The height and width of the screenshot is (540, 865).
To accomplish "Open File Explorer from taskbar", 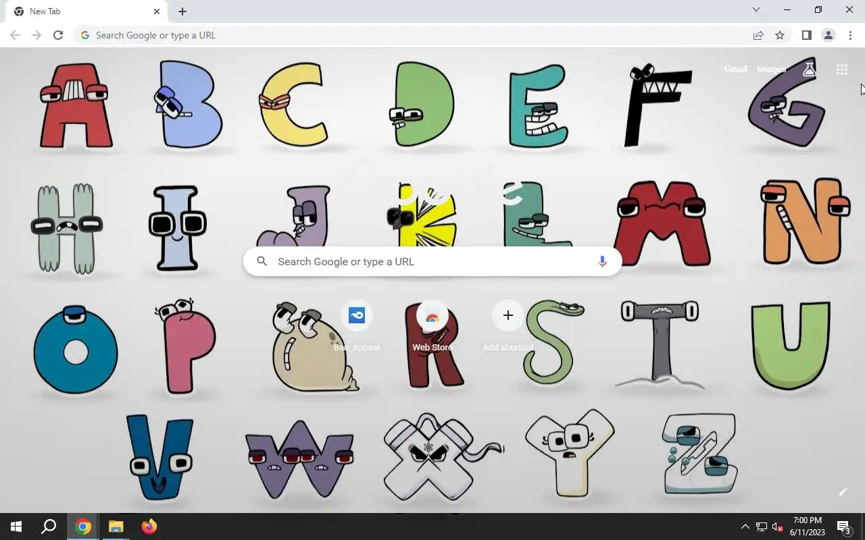I will (116, 526).
